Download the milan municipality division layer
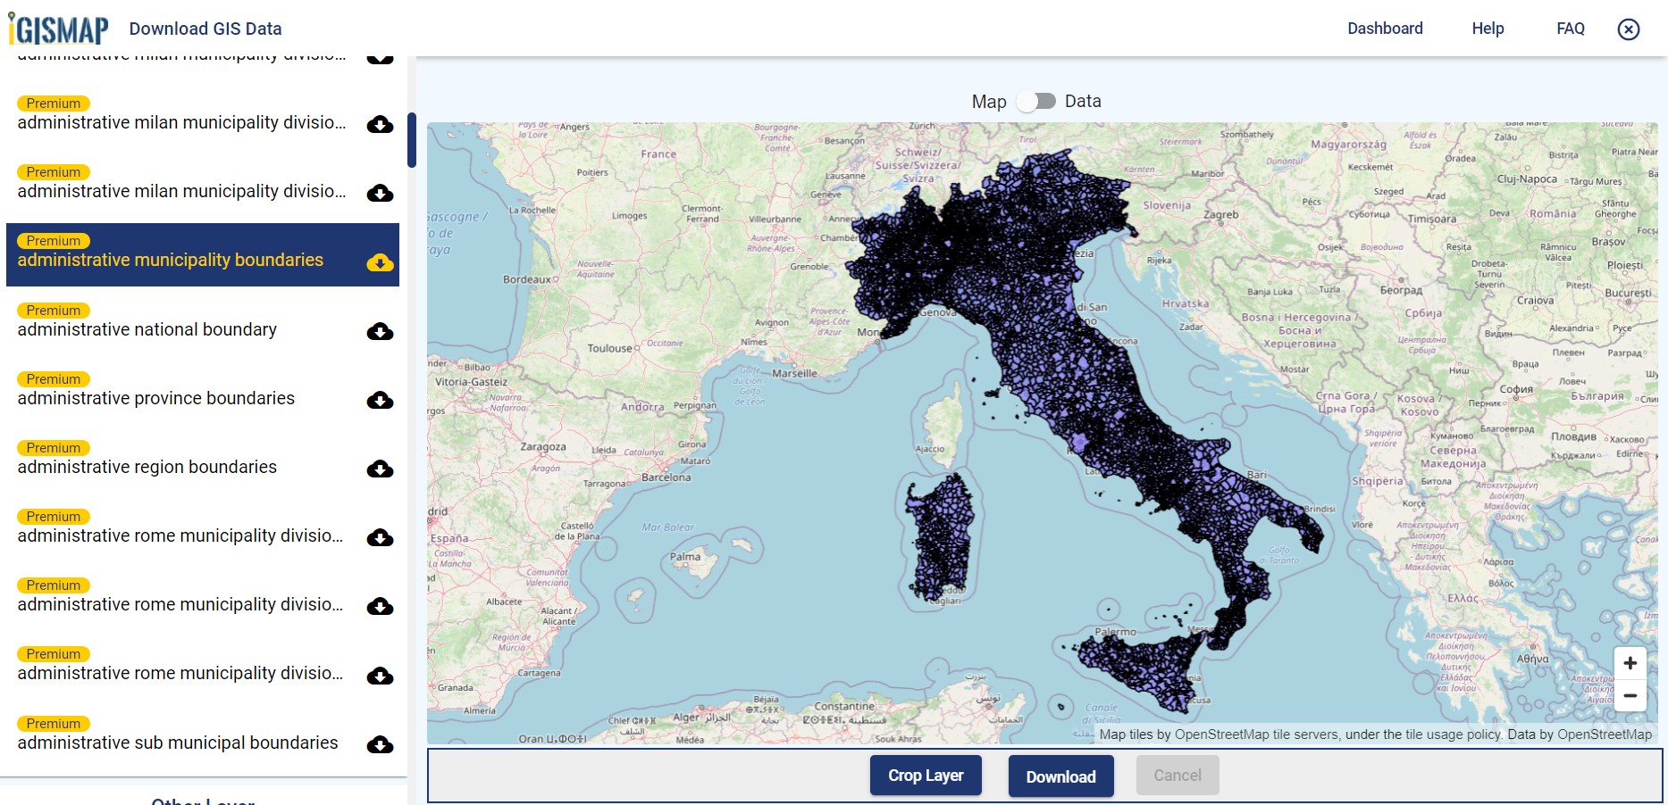Screen dimensions: 1668x805 (380, 125)
